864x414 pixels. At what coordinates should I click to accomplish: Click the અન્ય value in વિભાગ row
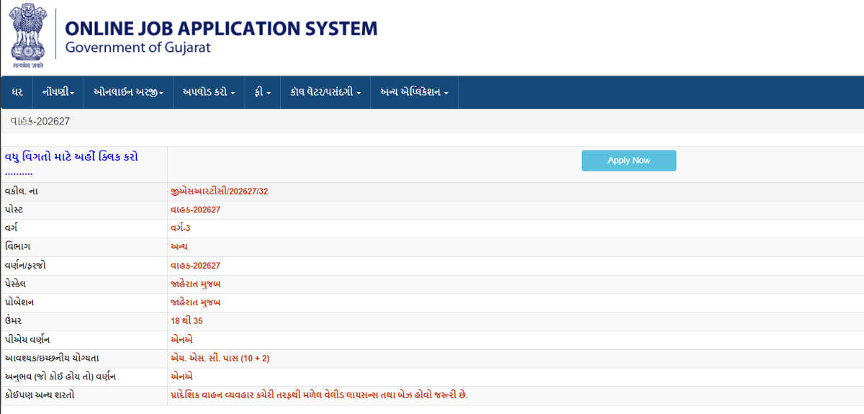pyautogui.click(x=179, y=247)
